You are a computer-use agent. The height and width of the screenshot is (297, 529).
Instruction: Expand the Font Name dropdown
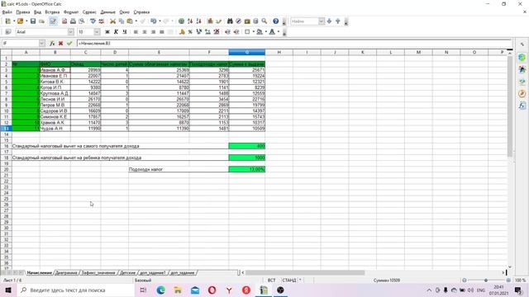pyautogui.click(x=70, y=31)
